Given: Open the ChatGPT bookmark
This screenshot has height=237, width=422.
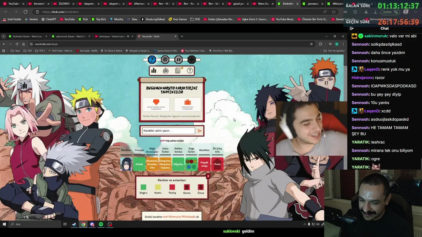Looking at the screenshot, I should [49, 19].
